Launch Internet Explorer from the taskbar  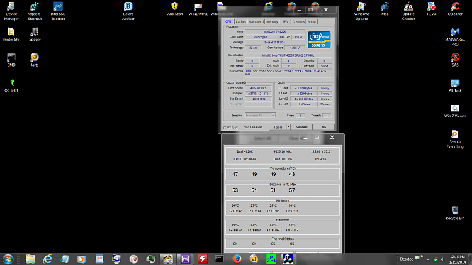[x=48, y=259]
